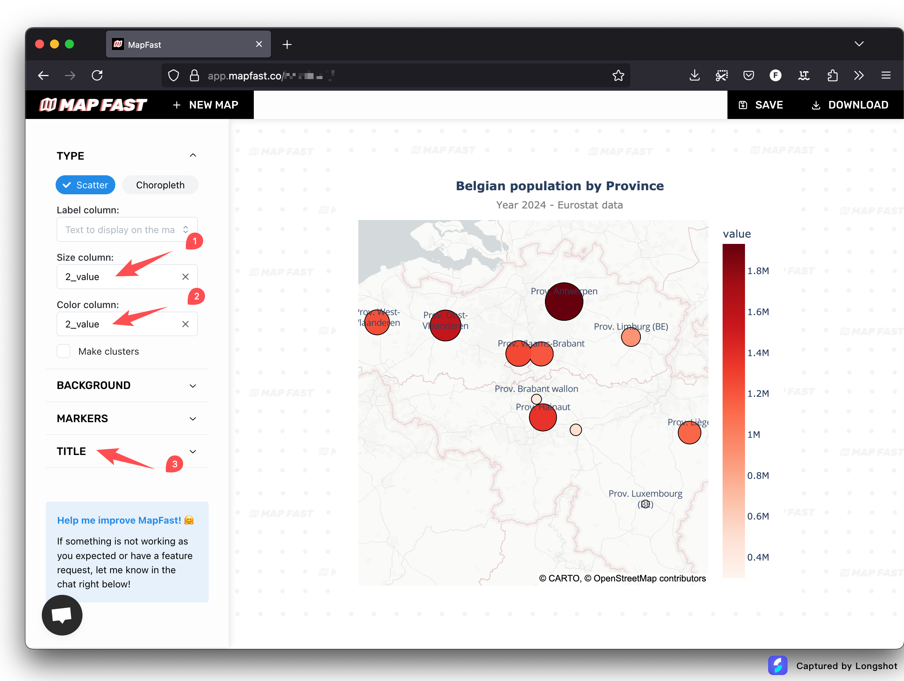
Task: Click the round F extension icon
Action: point(775,76)
